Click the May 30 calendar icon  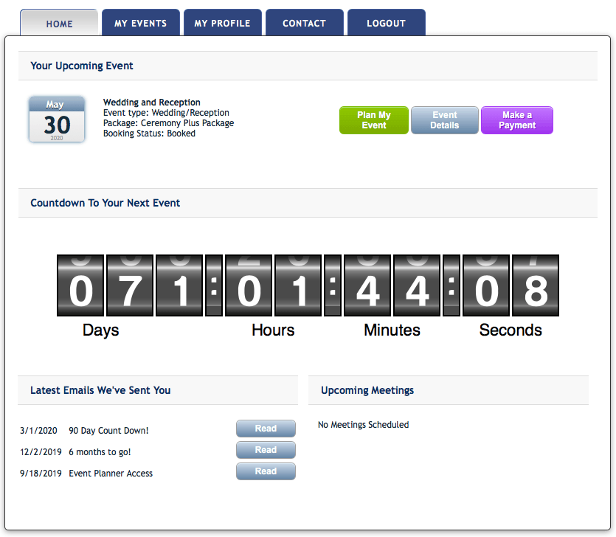point(57,120)
